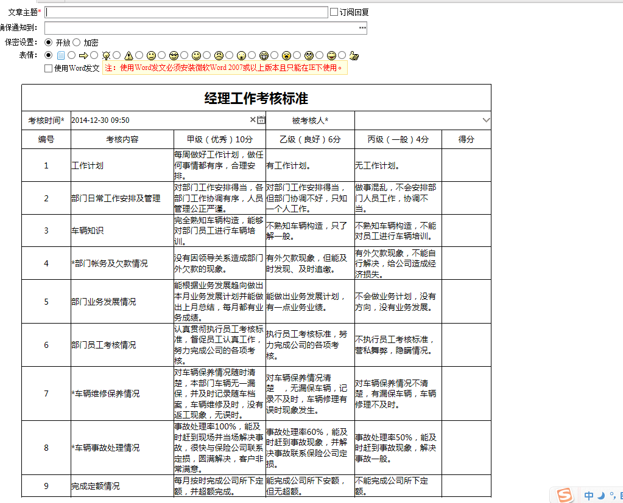
Task: Open the calendar picker for 考核时间
Action: [261, 119]
